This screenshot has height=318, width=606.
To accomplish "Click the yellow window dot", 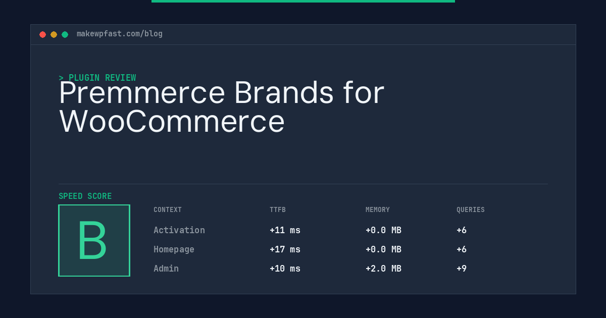I will coord(54,34).
